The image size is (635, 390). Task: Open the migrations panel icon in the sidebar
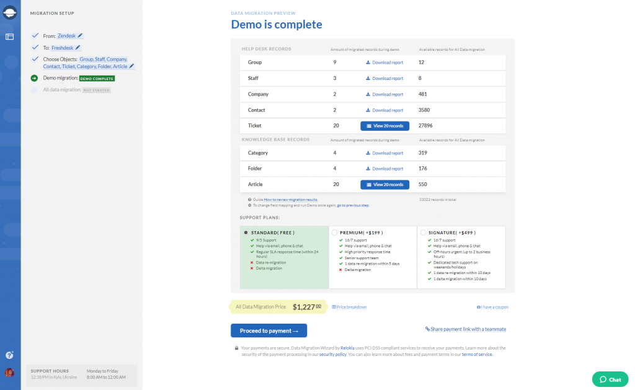coord(9,36)
